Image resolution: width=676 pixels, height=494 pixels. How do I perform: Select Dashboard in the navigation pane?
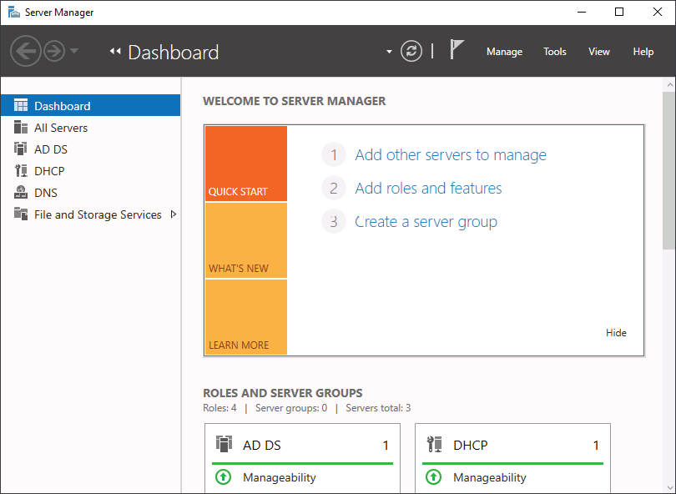(90, 106)
